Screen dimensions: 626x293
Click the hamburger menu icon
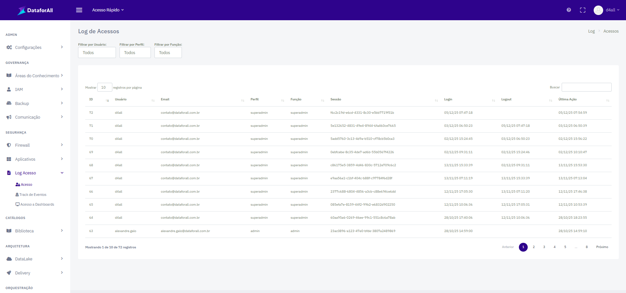(x=79, y=10)
